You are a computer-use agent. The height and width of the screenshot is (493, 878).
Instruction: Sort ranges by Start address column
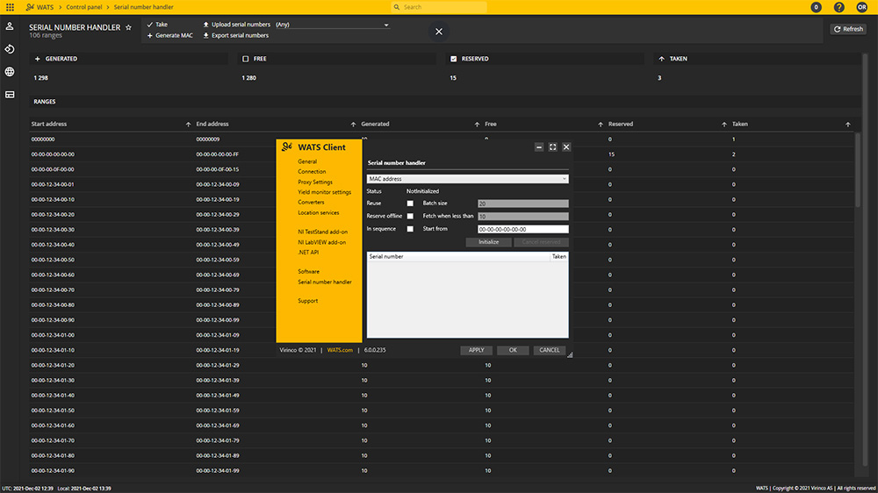tap(49, 125)
